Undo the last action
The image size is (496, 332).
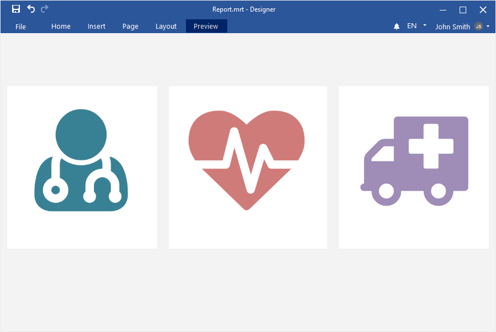point(31,9)
